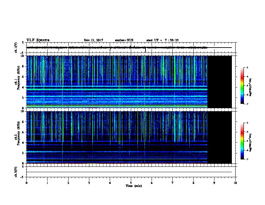Click the black no-data region of ch.1 spectrogram

click(219, 82)
